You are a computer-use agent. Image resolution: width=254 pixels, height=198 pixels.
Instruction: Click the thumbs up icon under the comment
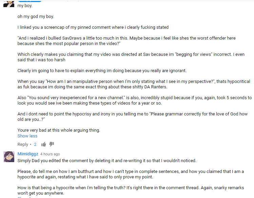pyautogui.click(x=44, y=145)
